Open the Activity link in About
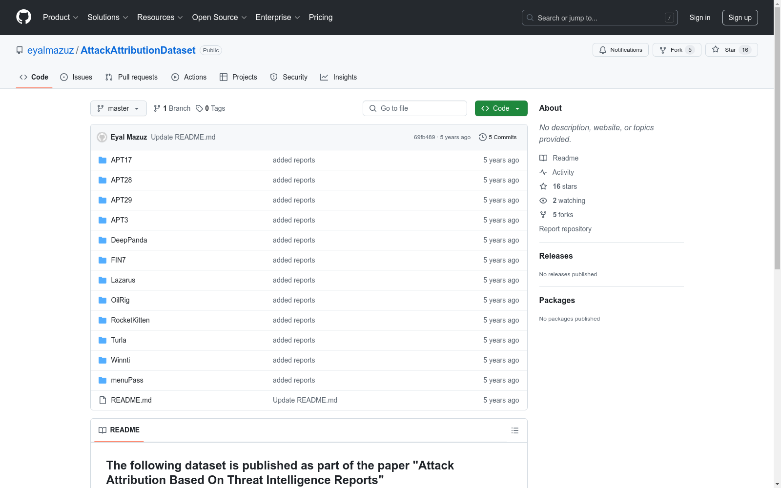The width and height of the screenshot is (781, 488). [556, 172]
